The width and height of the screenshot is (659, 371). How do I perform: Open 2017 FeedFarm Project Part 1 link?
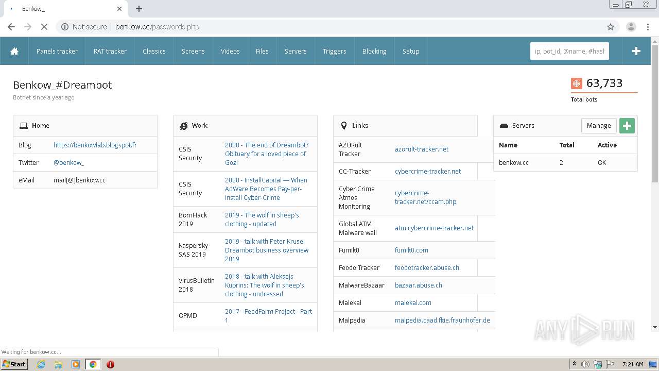click(268, 316)
